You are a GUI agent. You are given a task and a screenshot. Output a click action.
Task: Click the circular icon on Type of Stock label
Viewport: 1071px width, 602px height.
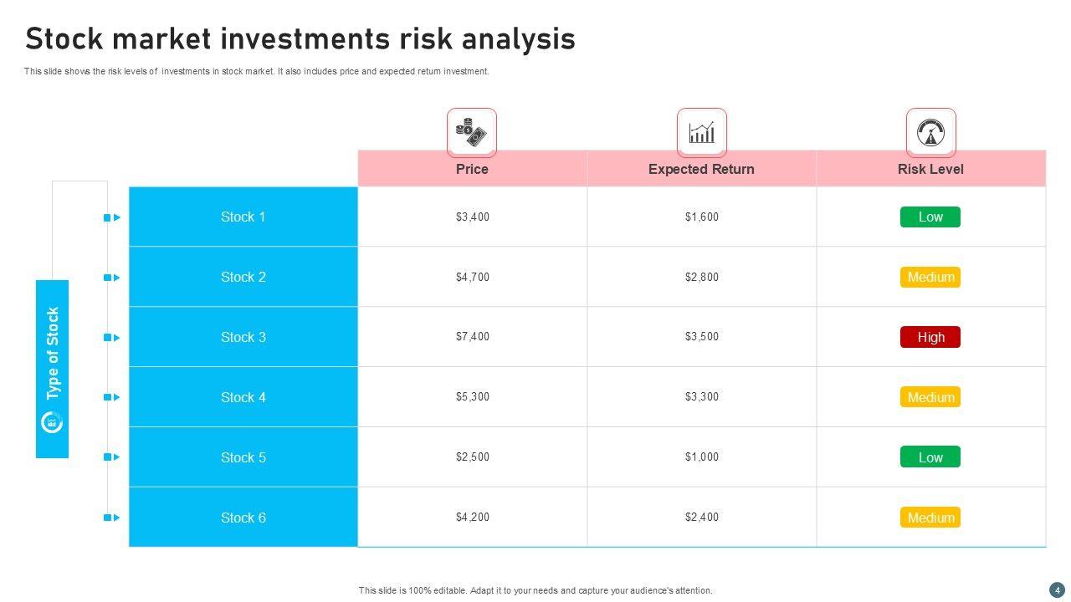pos(52,422)
